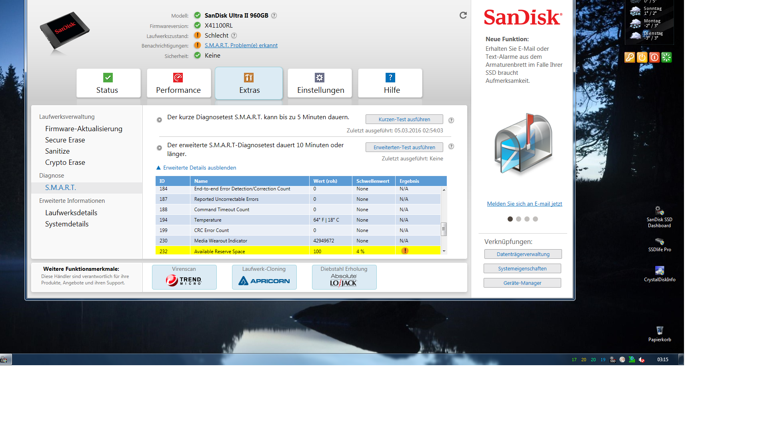Open S.M.A.R.T. Problem(e) erkannt link
Viewport: 768px width, 432px height.
click(x=241, y=45)
